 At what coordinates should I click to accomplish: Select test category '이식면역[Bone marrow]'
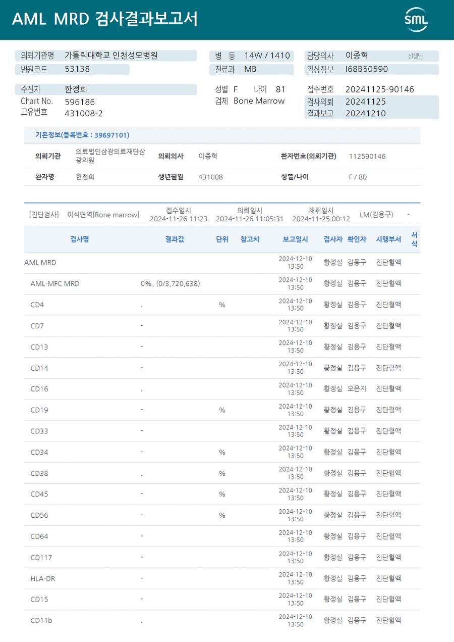(103, 215)
